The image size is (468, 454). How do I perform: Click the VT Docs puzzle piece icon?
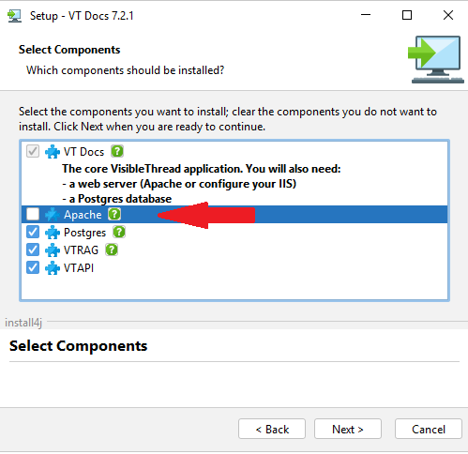(x=53, y=152)
